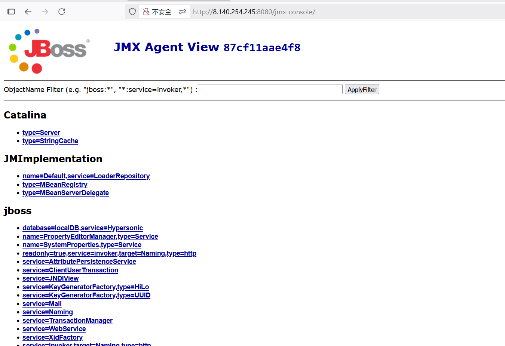The width and height of the screenshot is (505, 346).
Task: Open the type=Server link
Action: click(41, 133)
